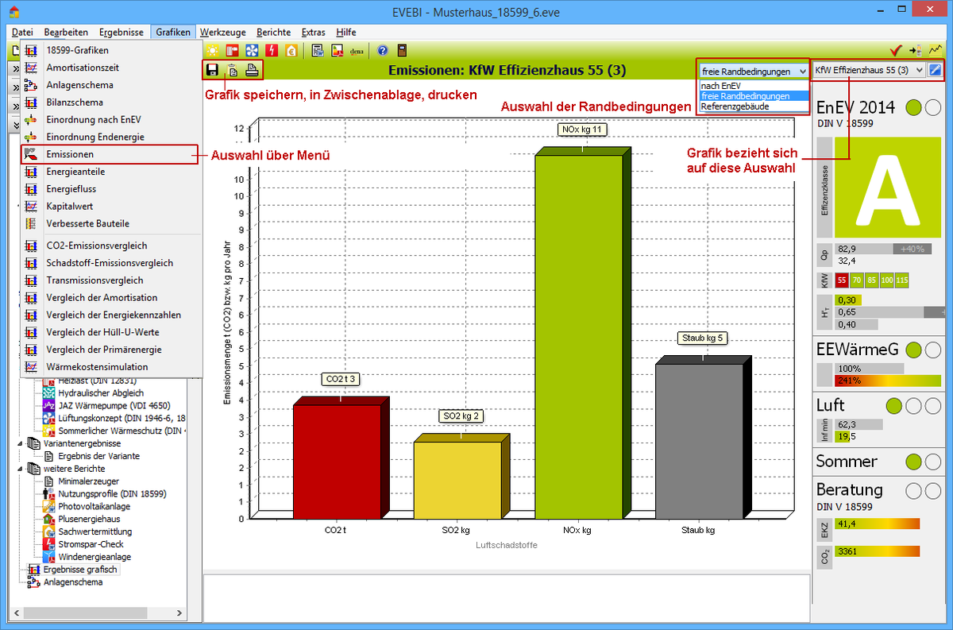
Task: Open the Hilfe menu
Action: pos(346,32)
